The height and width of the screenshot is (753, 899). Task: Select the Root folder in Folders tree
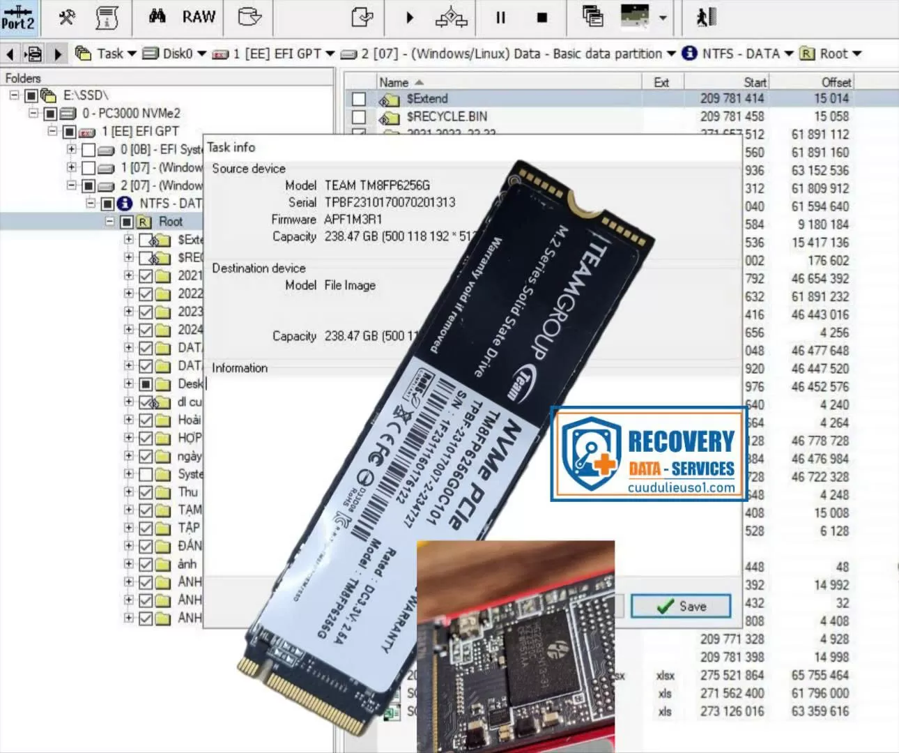pyautogui.click(x=171, y=222)
